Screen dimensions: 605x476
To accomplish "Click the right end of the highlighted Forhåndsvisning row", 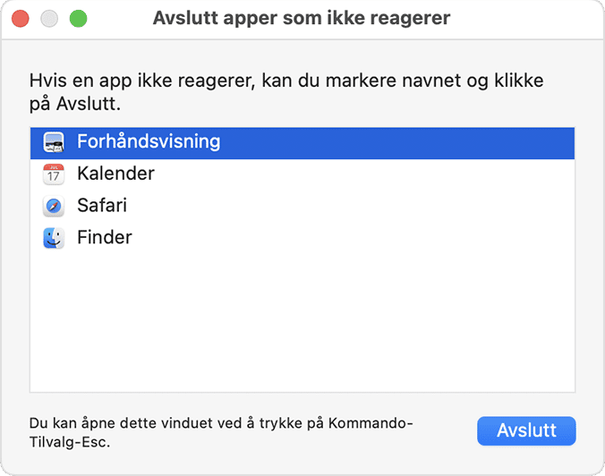I will pos(537,141).
